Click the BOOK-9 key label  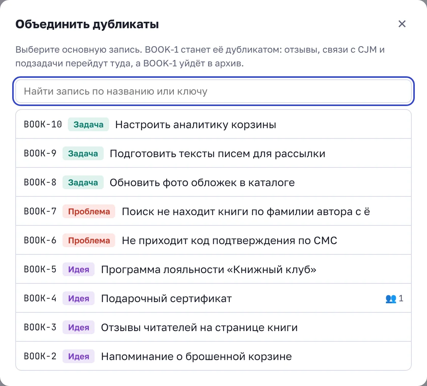(40, 153)
